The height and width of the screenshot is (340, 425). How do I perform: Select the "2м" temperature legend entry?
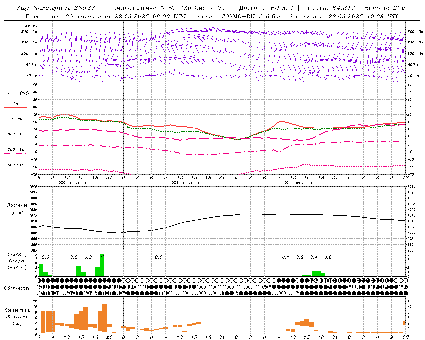pyautogui.click(x=16, y=104)
